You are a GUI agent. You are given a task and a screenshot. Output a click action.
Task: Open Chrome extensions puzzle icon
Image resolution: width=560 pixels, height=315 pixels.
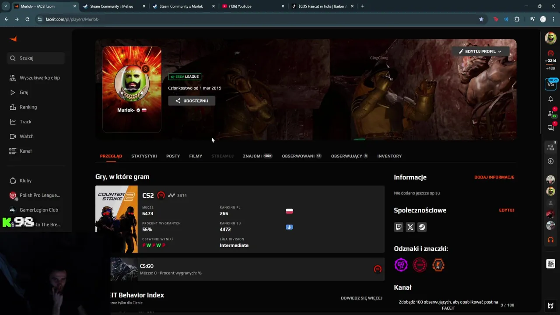coord(517,19)
